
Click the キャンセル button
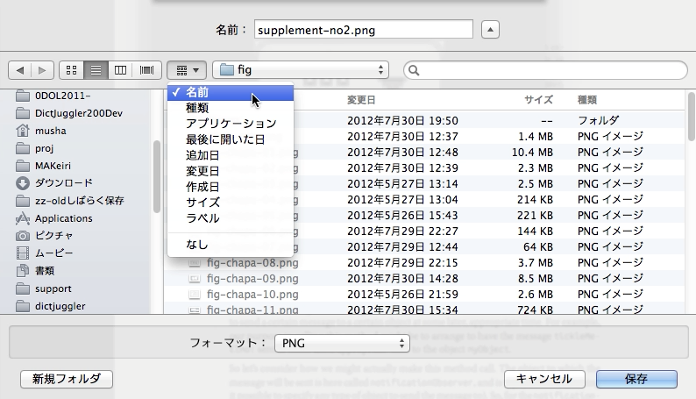544,379
